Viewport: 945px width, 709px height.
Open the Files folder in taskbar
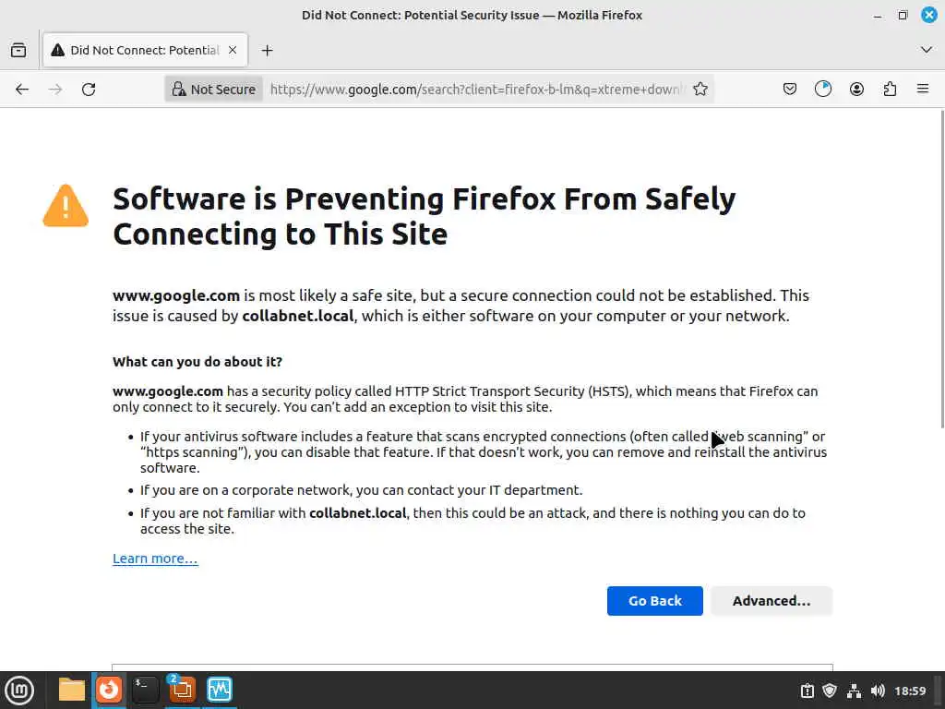(72, 690)
